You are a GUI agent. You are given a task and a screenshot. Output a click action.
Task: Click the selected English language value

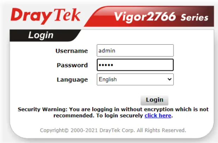pos(108,79)
